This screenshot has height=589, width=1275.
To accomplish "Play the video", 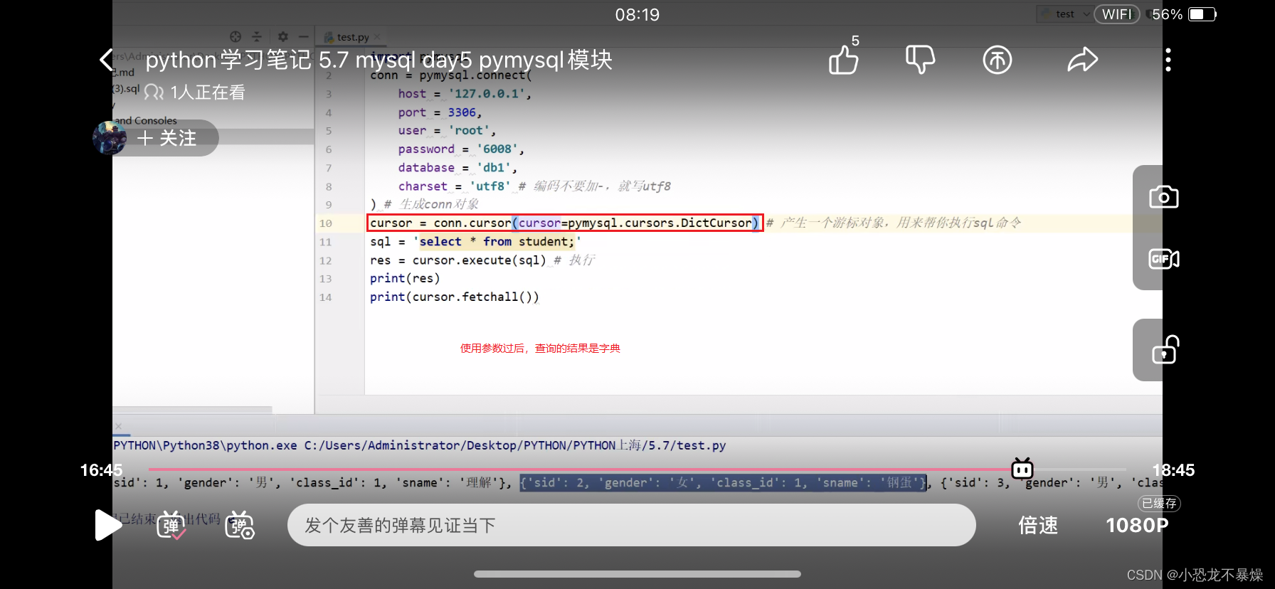I will (108, 525).
